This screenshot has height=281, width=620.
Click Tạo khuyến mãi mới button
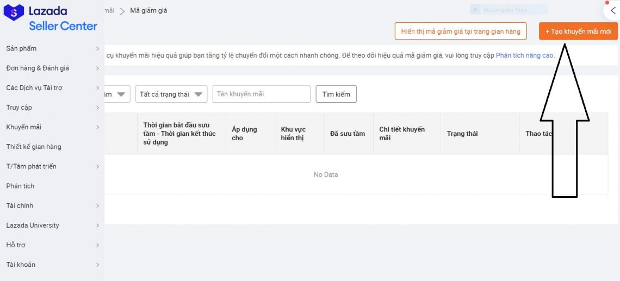pos(578,31)
